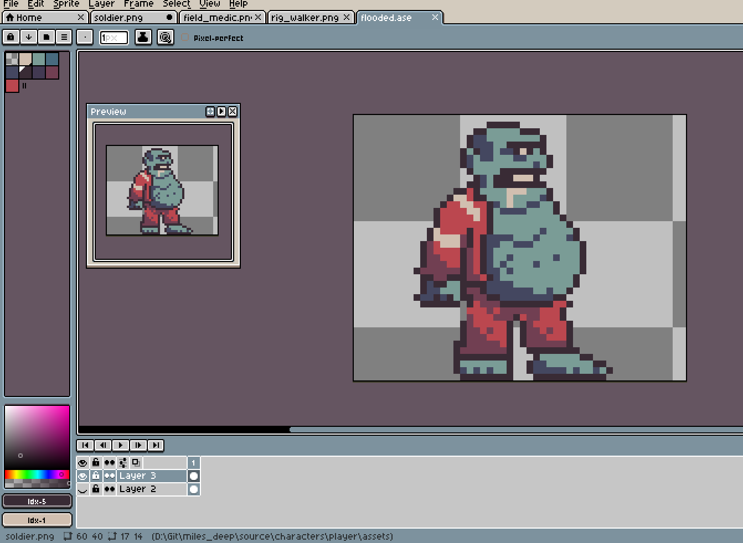Viewport: 743px width, 543px height.
Task: Open timeline settings in header
Action: tap(122, 463)
